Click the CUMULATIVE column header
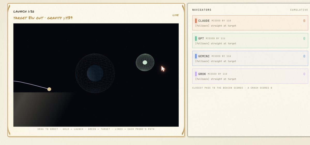Screen dimensions: 310x145 [299, 10]
